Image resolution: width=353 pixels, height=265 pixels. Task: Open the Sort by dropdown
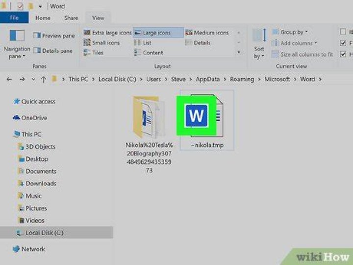click(x=259, y=52)
